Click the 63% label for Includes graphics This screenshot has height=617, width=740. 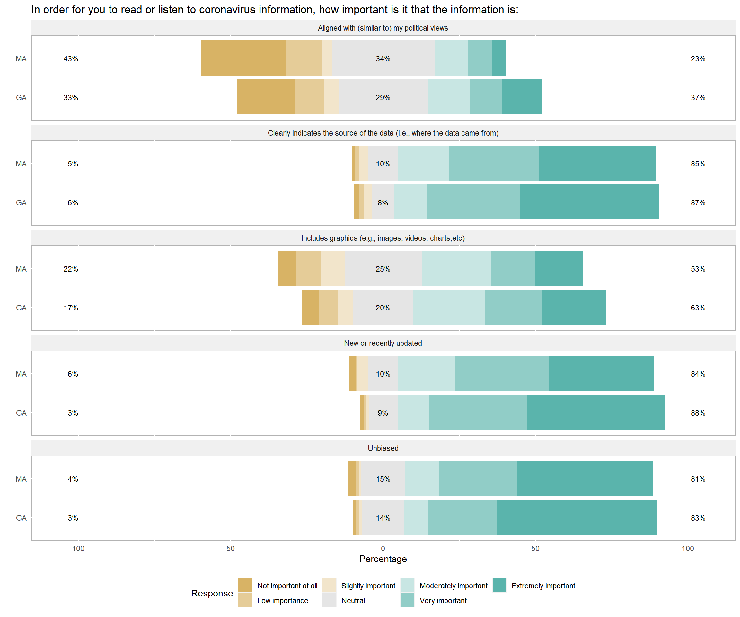tap(698, 308)
